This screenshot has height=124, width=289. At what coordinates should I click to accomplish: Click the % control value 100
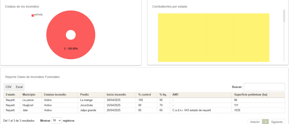[141, 100]
